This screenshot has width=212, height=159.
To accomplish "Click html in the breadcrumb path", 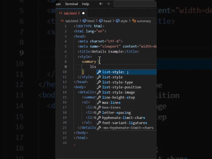I will pyautogui.click(x=91, y=21).
